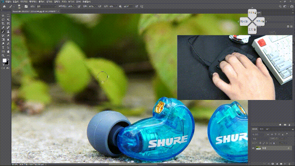
Task: Click 지우개 툴 in radial menu
Action: tap(252, 13)
